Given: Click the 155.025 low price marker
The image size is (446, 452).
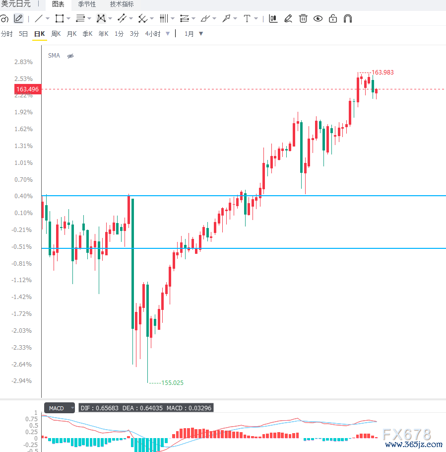Looking at the screenshot, I should point(172,383).
